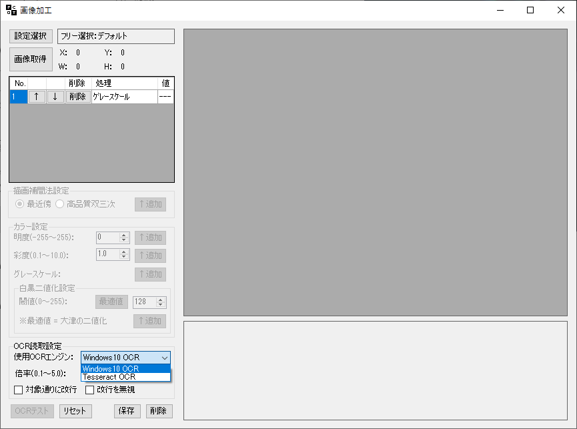Click the 保存 button to save settings

127,411
